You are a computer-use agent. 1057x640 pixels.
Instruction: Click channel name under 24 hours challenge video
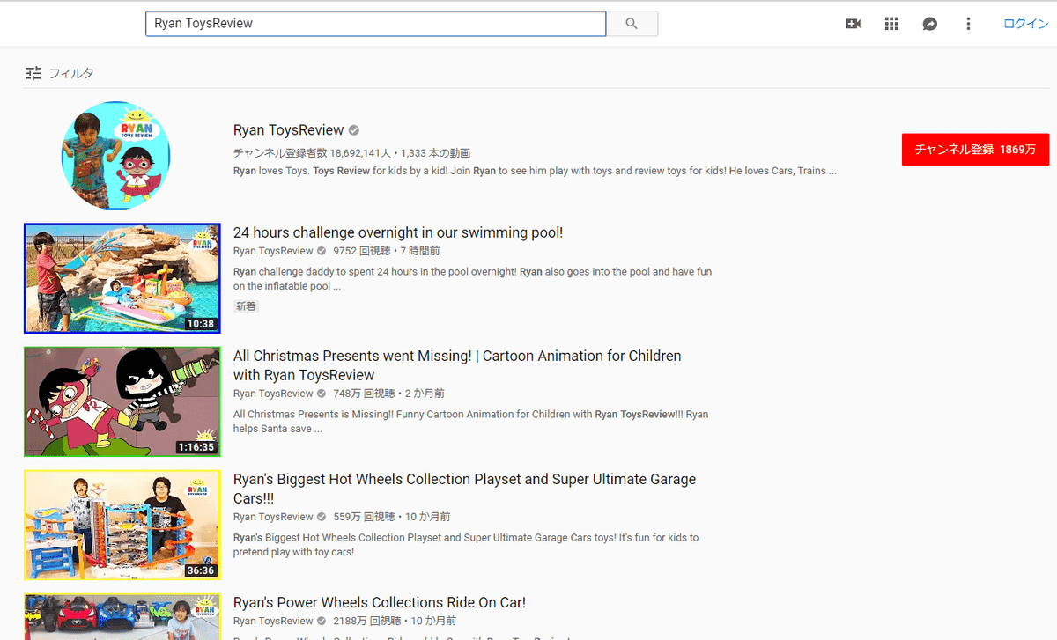click(x=273, y=251)
